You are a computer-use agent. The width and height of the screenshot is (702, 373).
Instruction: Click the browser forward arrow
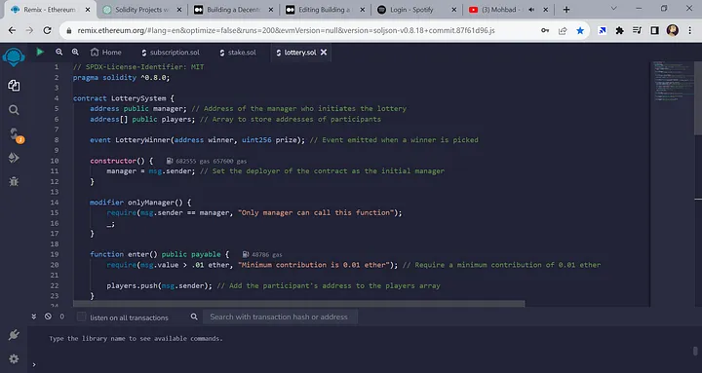(x=29, y=30)
